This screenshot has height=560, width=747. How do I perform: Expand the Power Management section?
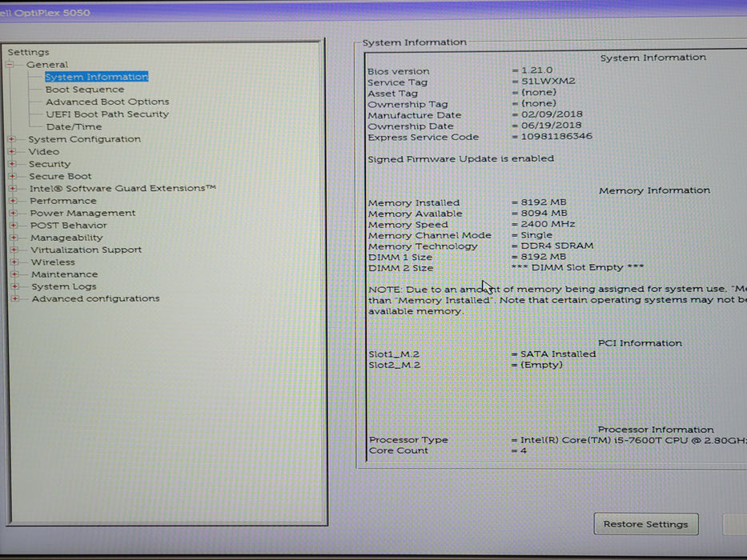13,214
